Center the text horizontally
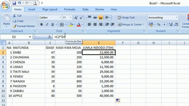 point(95,24)
